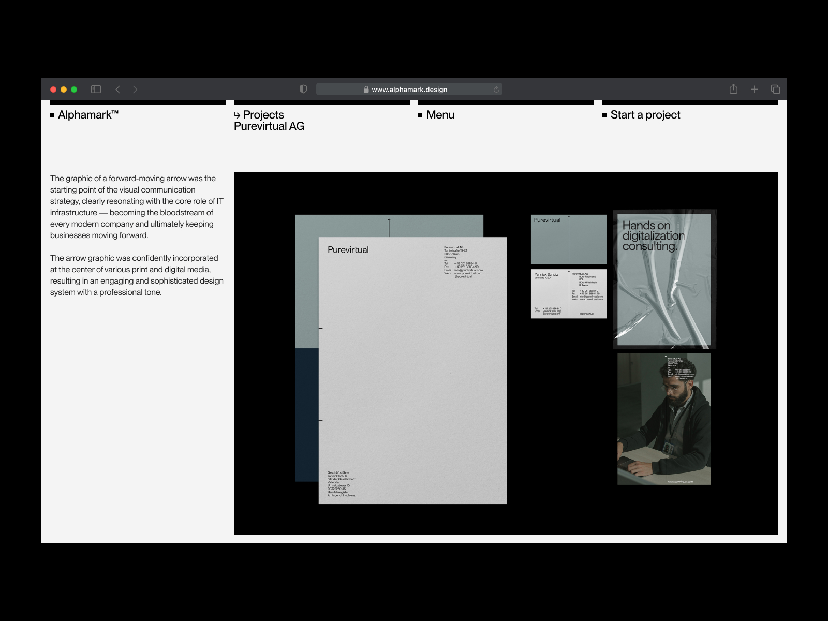This screenshot has height=621, width=828.
Task: Click the lock icon in address bar
Action: pos(366,90)
